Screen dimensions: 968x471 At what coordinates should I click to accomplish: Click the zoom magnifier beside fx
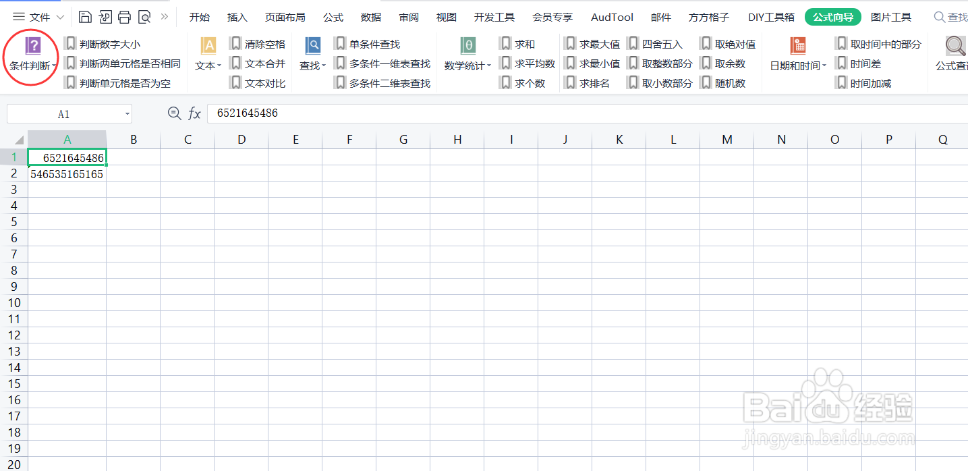tap(174, 113)
